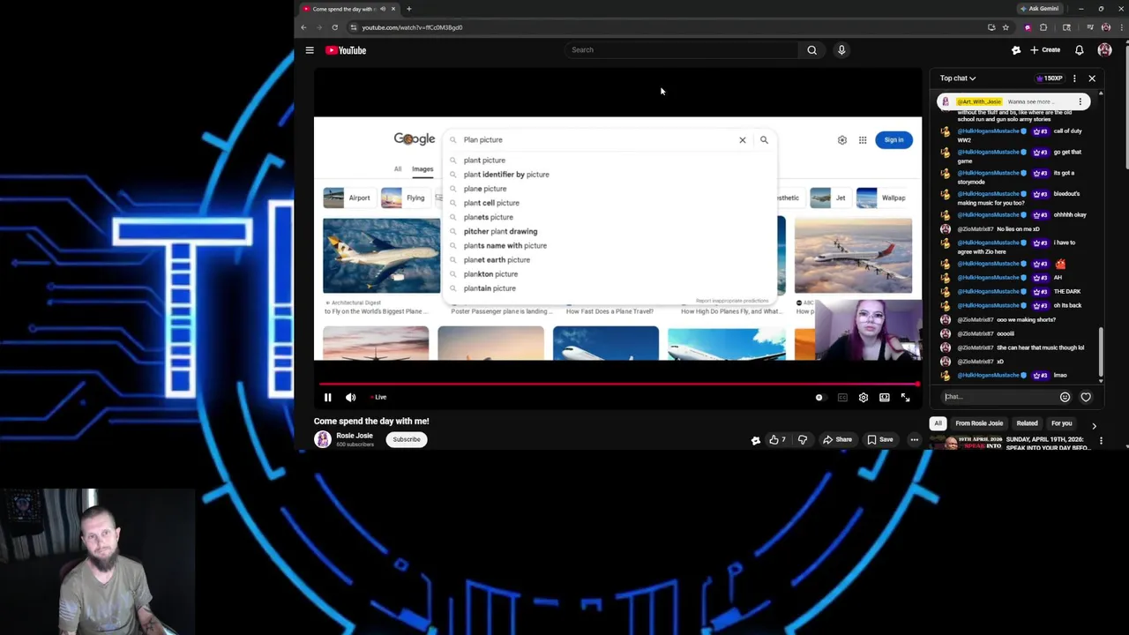Switch player to theater mode

click(884, 398)
